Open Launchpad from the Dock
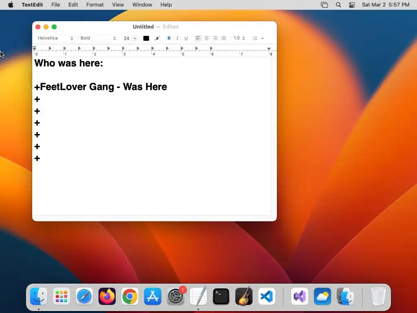 [x=61, y=296]
